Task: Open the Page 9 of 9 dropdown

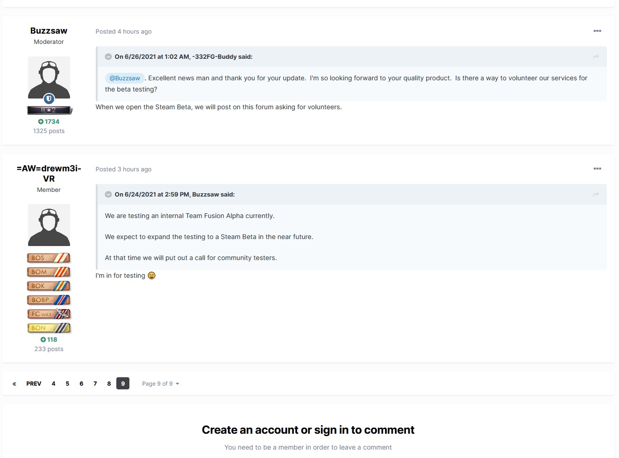Action: (160, 384)
